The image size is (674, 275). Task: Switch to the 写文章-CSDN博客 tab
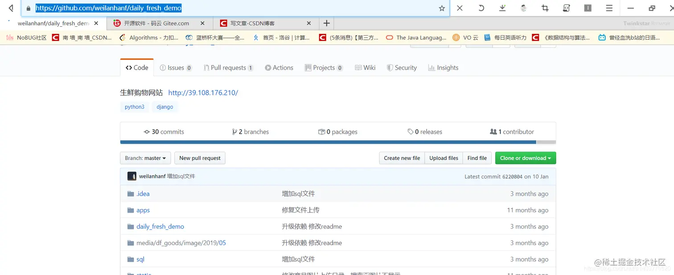[x=267, y=23]
